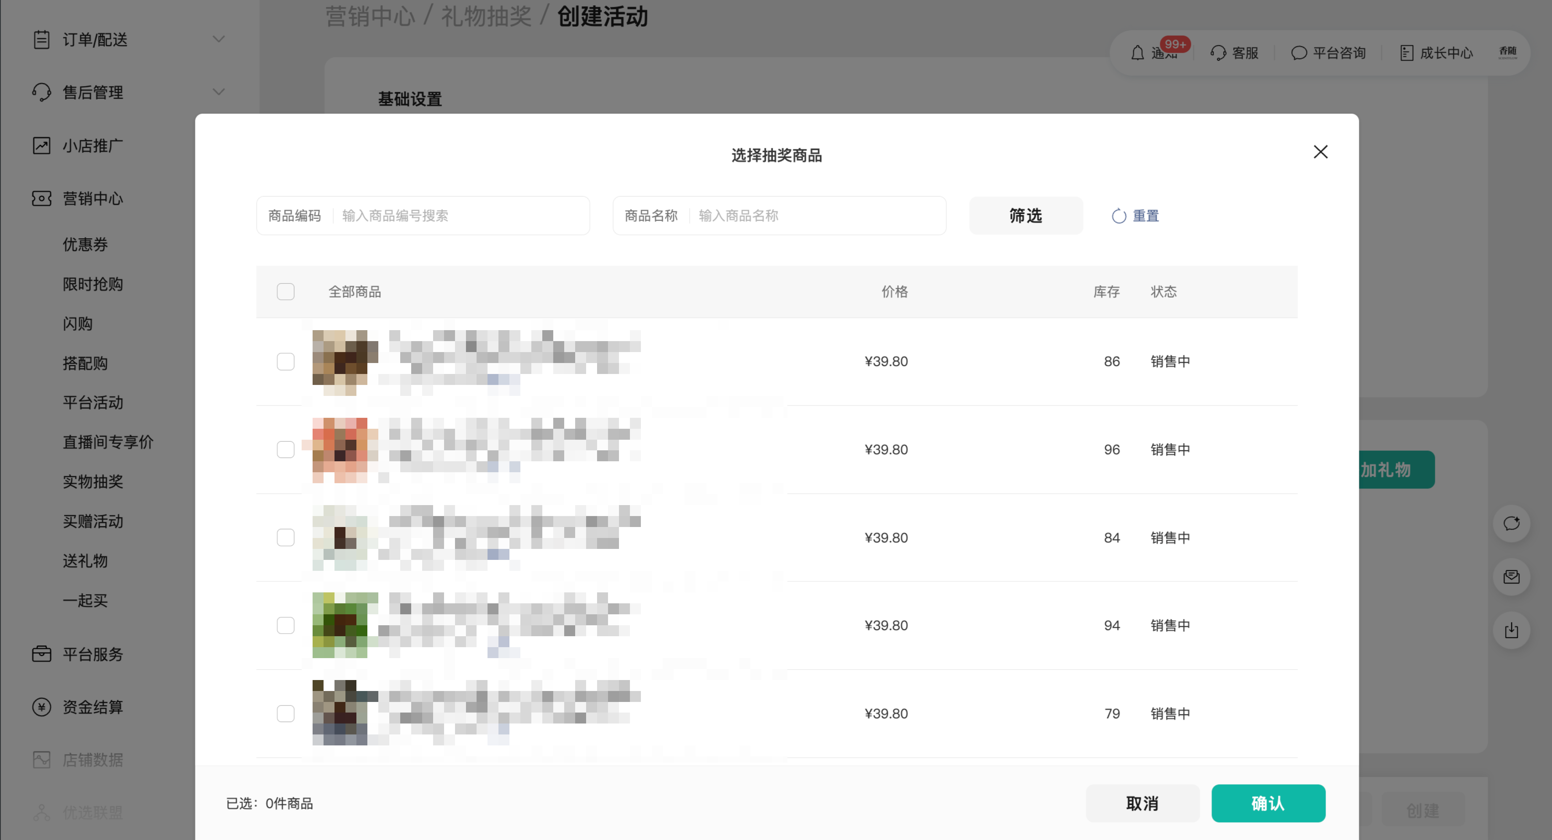Click floating chat-plus icon on right
Viewport: 1552px width, 840px height.
click(1511, 523)
